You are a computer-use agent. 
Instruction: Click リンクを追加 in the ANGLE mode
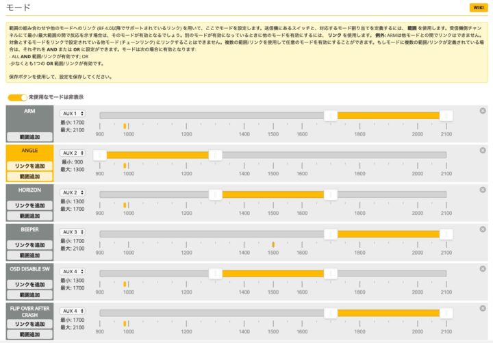coord(29,166)
